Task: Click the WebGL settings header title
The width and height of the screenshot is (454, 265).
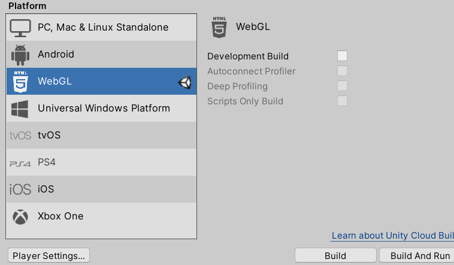Action: [253, 26]
